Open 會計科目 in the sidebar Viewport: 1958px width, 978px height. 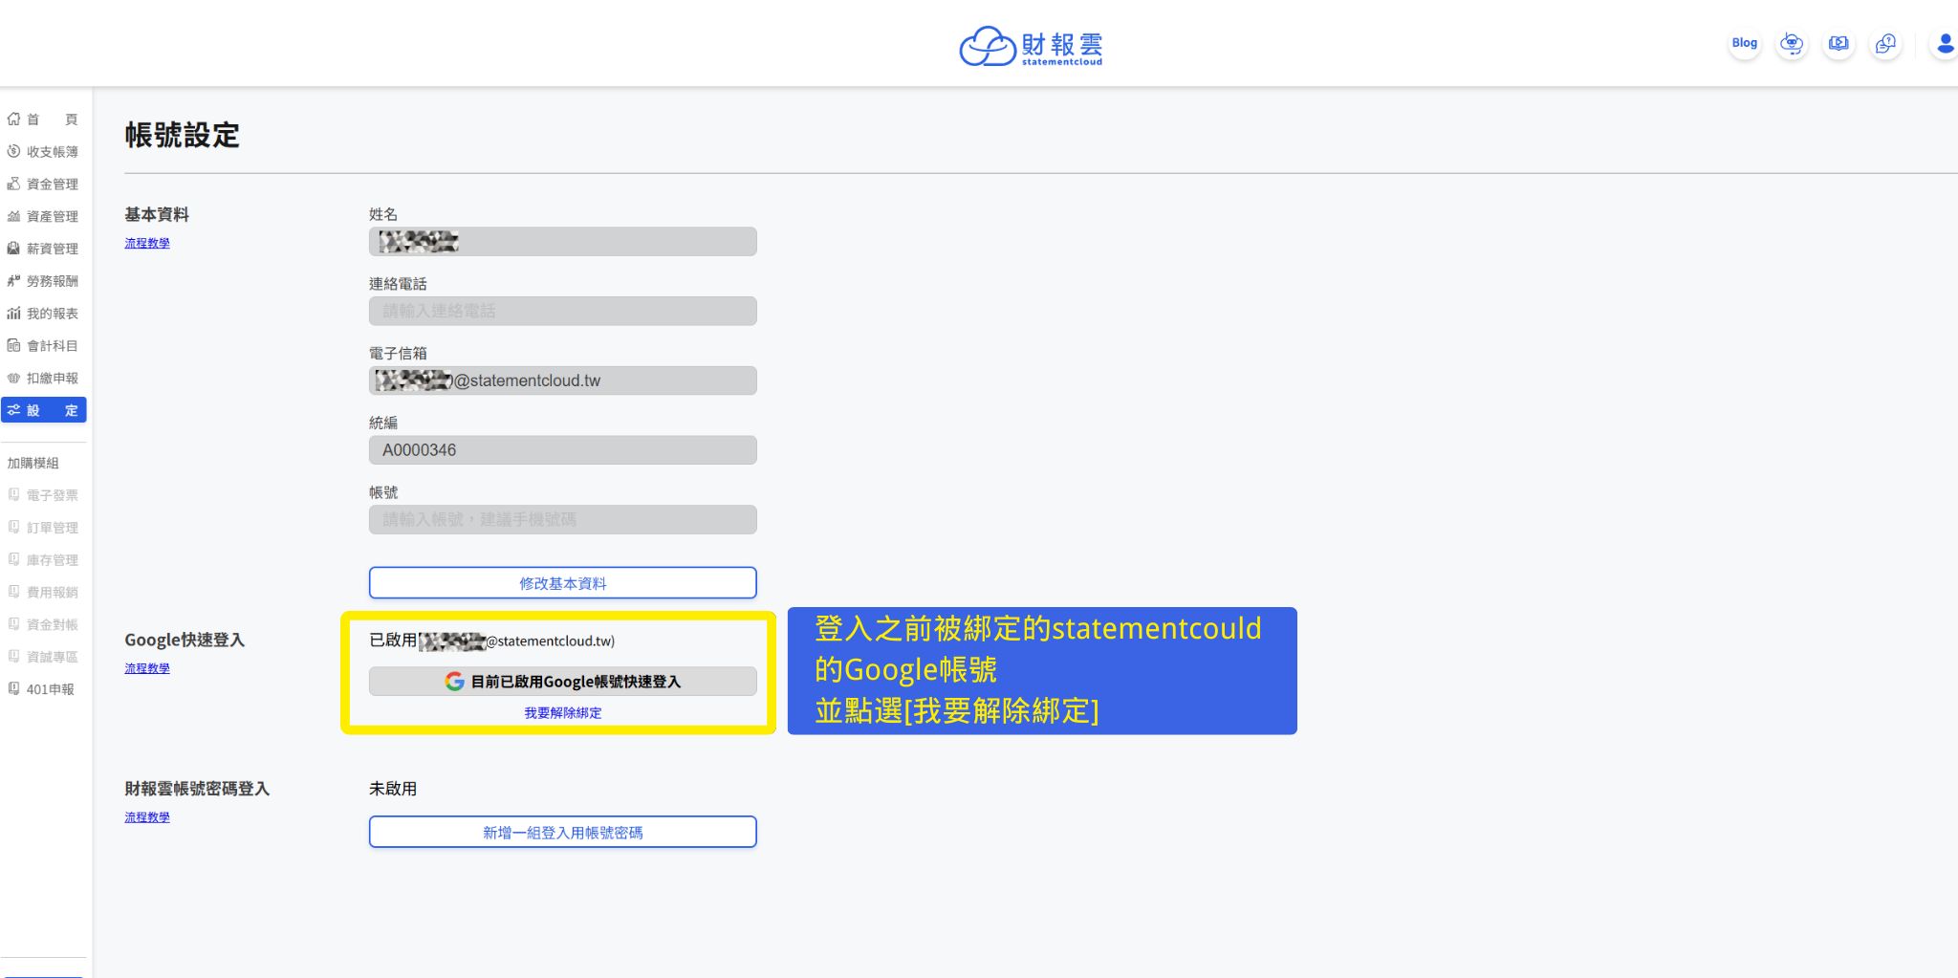[x=43, y=346]
